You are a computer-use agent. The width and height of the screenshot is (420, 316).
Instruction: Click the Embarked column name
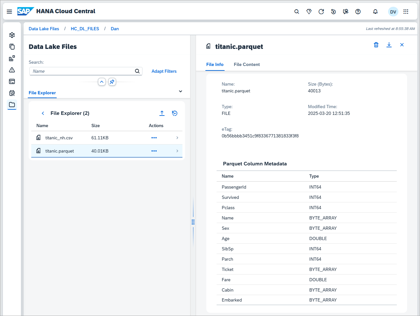(232, 300)
